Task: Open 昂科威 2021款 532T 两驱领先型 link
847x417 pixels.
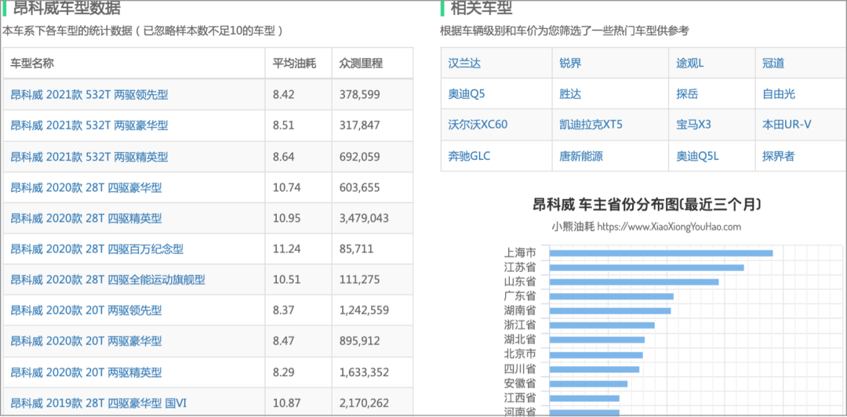Action: pyautogui.click(x=89, y=95)
